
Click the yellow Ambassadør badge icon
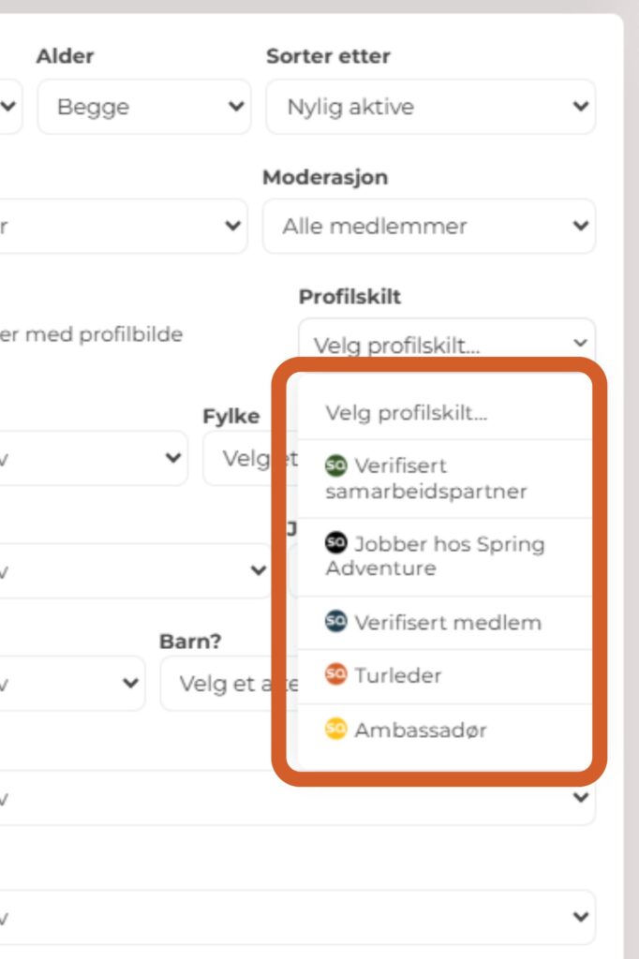point(335,730)
